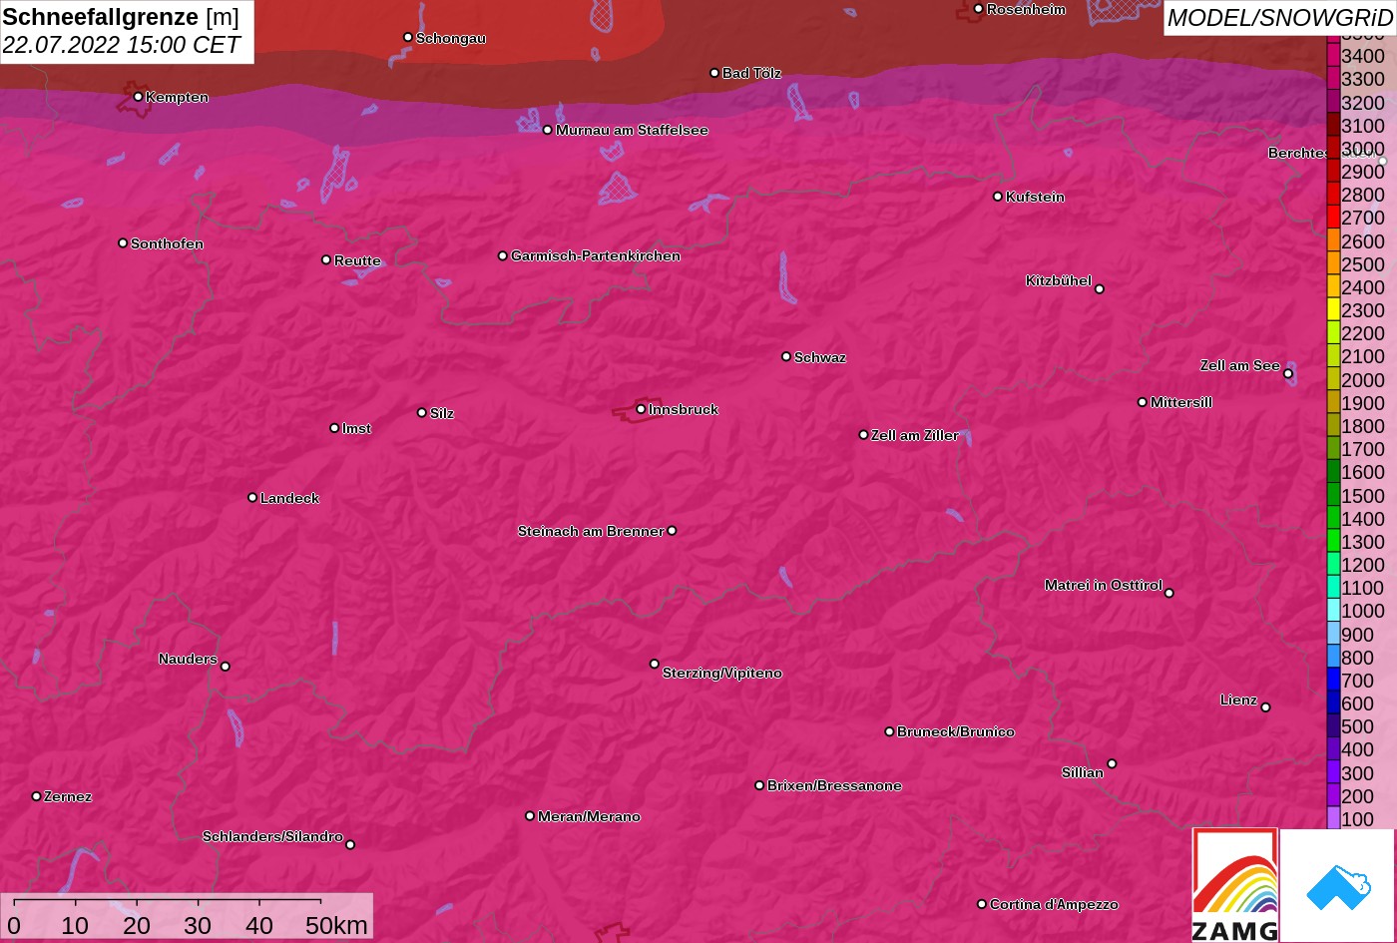
Task: Click the ZAMG rainbow logo
Action: click(1235, 885)
